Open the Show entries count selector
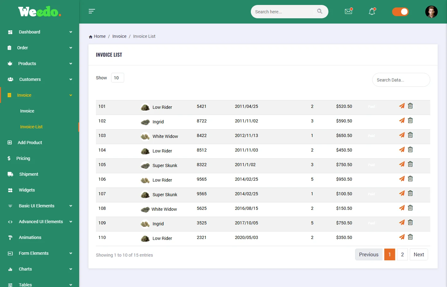 [117, 77]
